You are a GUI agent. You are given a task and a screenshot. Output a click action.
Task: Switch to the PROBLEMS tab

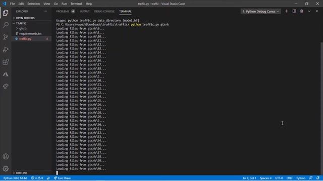(x=63, y=12)
